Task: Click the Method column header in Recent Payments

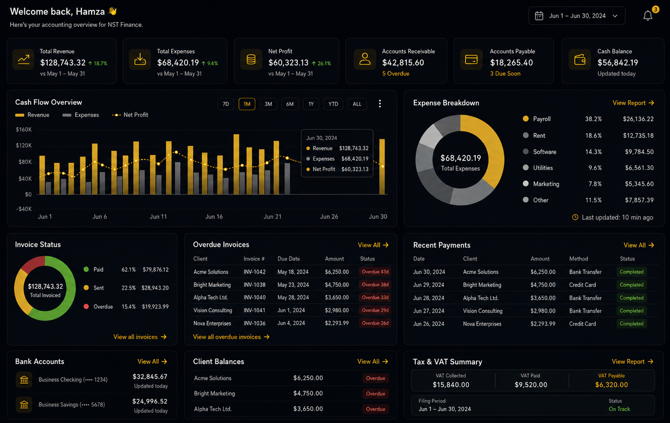Action: click(579, 259)
